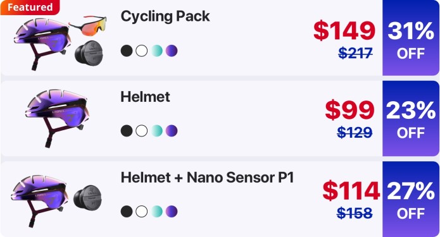
Task: Choose black color in Helmet row
Action: click(127, 131)
